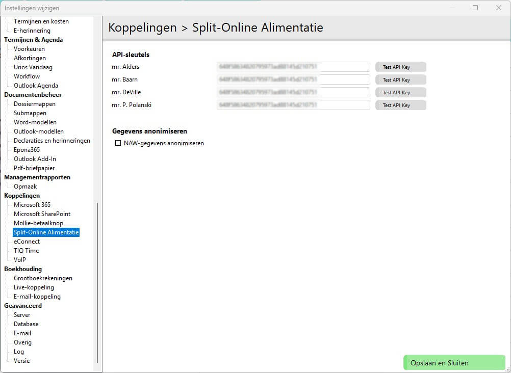511x373 pixels.
Task: Open E-mail under Geavanceerd
Action: point(22,333)
